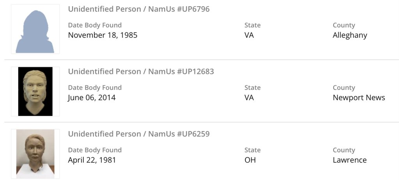Click the State label above OH
The image size is (399, 180).
point(252,150)
